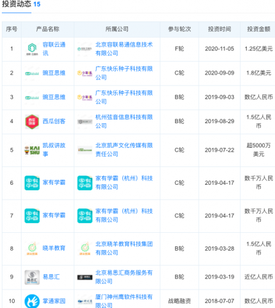Click the 广东快乐种子 company logo in row 2
This screenshot has height=308, width=275.
85,73
